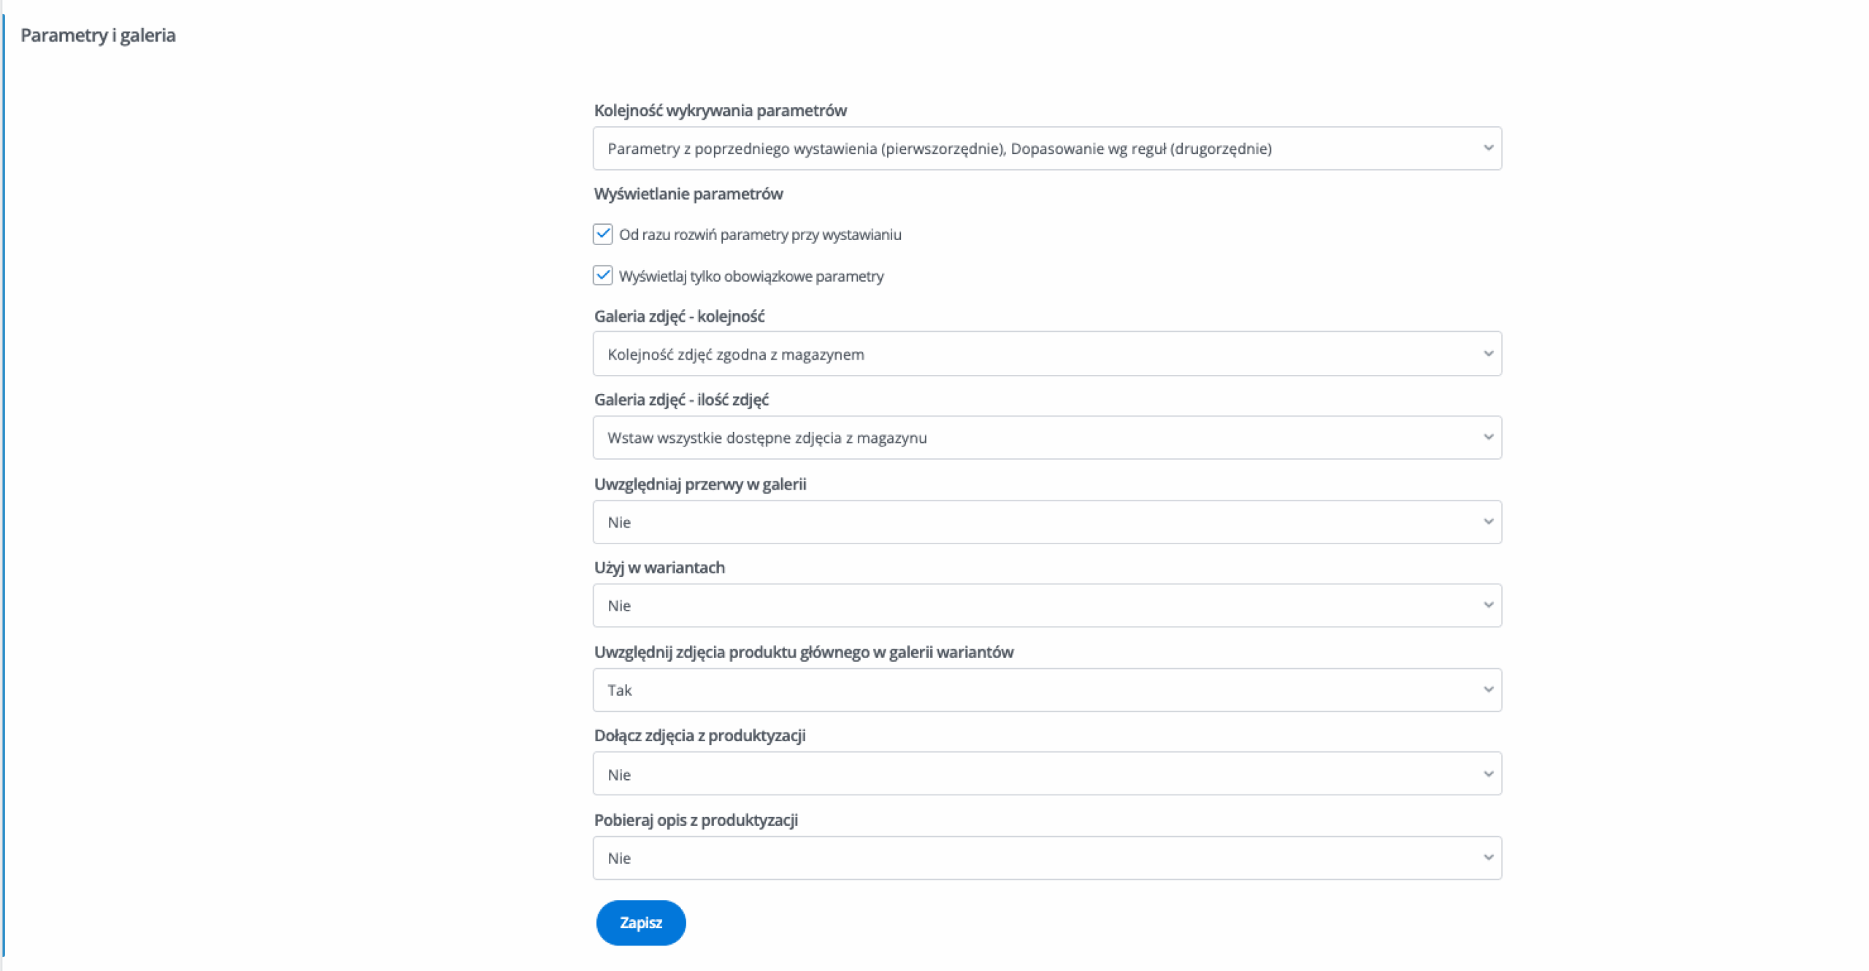Image resolution: width=1869 pixels, height=971 pixels.
Task: Uncheck Od razu rozwiń parametry przy wystawianiu
Action: click(x=602, y=234)
